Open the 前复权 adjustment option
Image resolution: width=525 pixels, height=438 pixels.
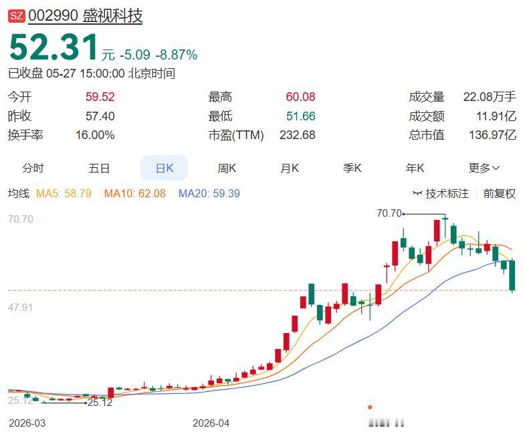point(499,193)
